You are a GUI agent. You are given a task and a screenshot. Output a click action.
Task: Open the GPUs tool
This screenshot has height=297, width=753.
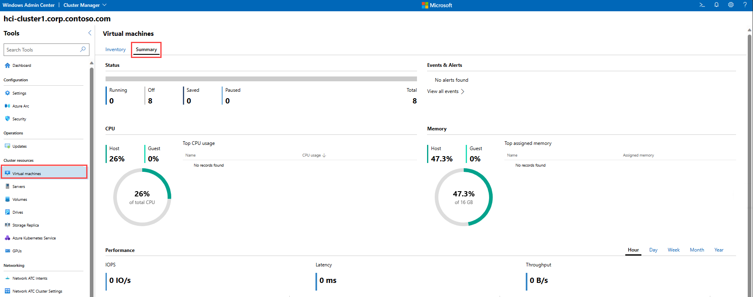point(17,251)
